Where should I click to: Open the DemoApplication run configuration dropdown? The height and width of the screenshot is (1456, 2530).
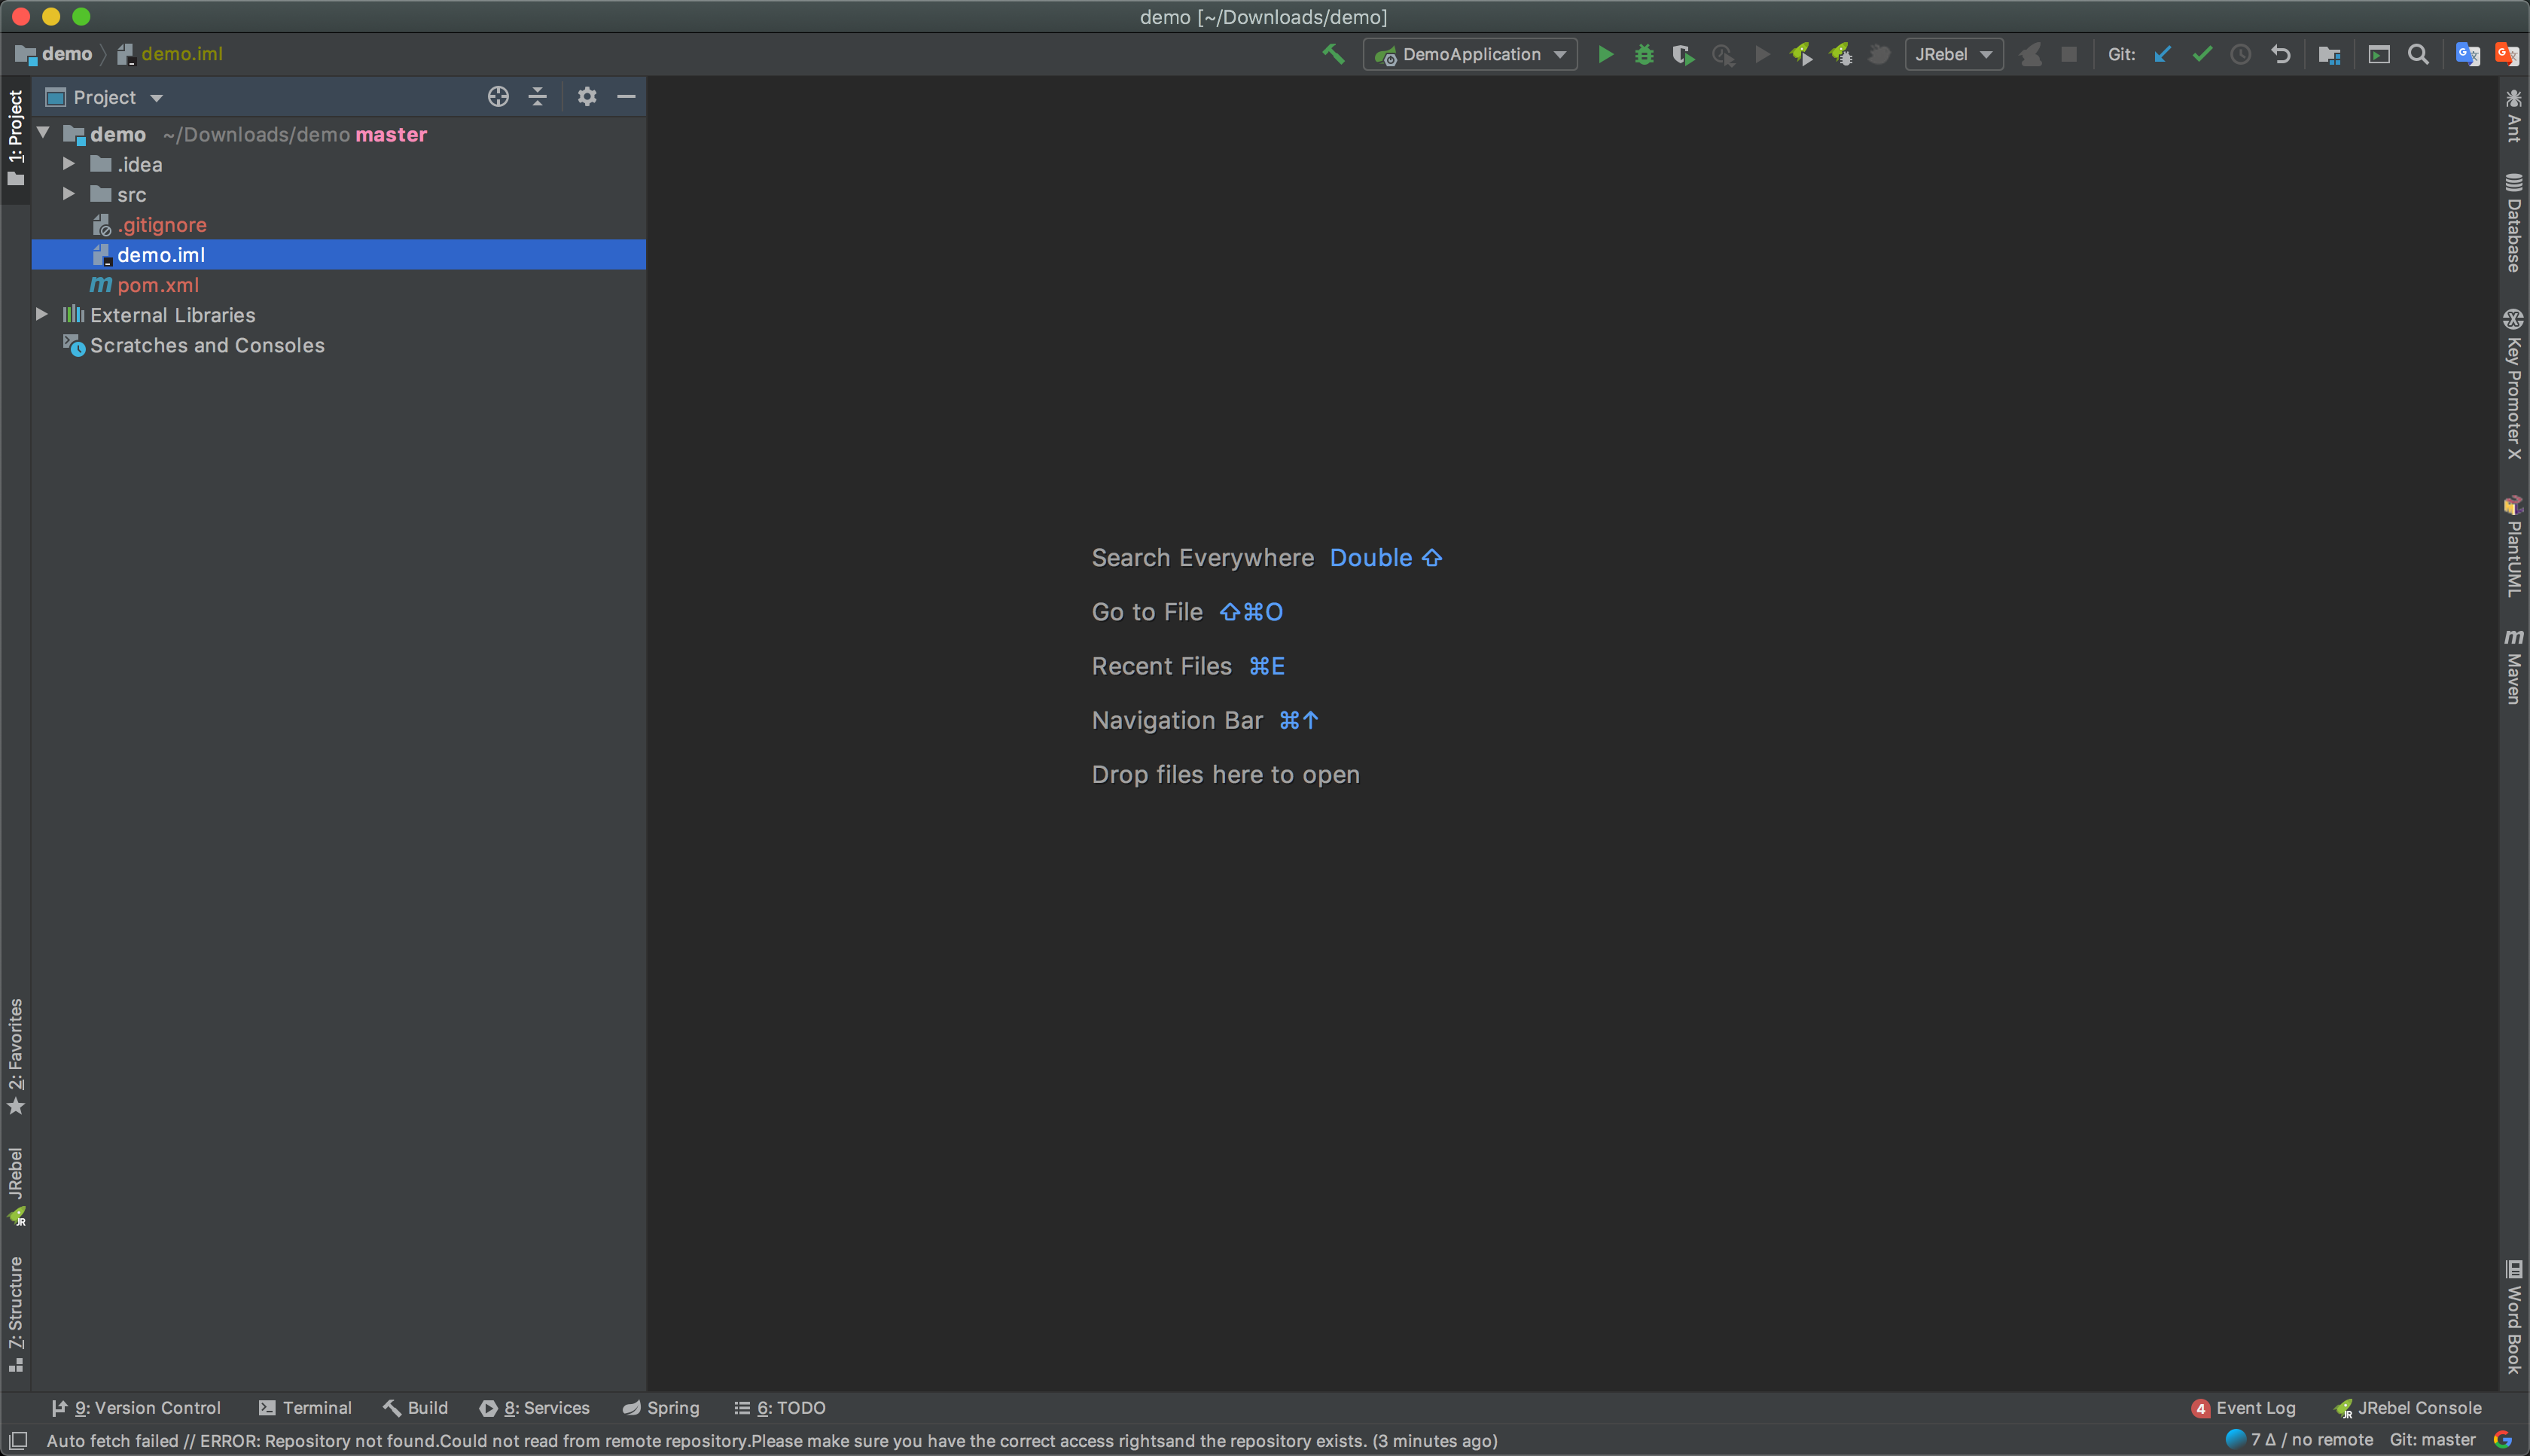coord(1470,55)
